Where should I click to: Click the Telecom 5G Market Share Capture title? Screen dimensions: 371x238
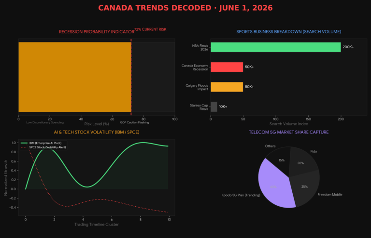(289, 132)
